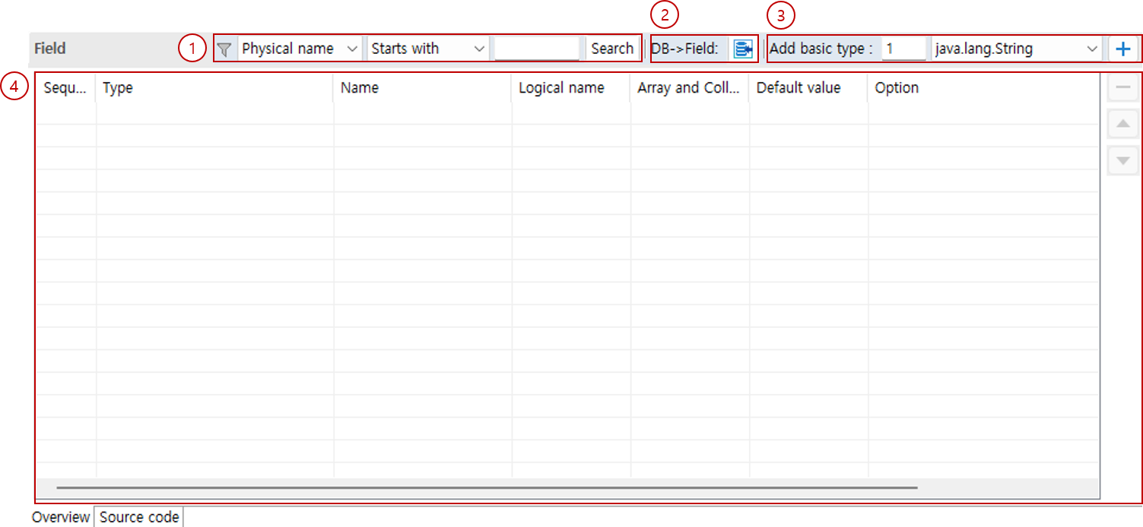Open the Physical name dropdown
Screen dimensions: 1143x527
click(300, 49)
